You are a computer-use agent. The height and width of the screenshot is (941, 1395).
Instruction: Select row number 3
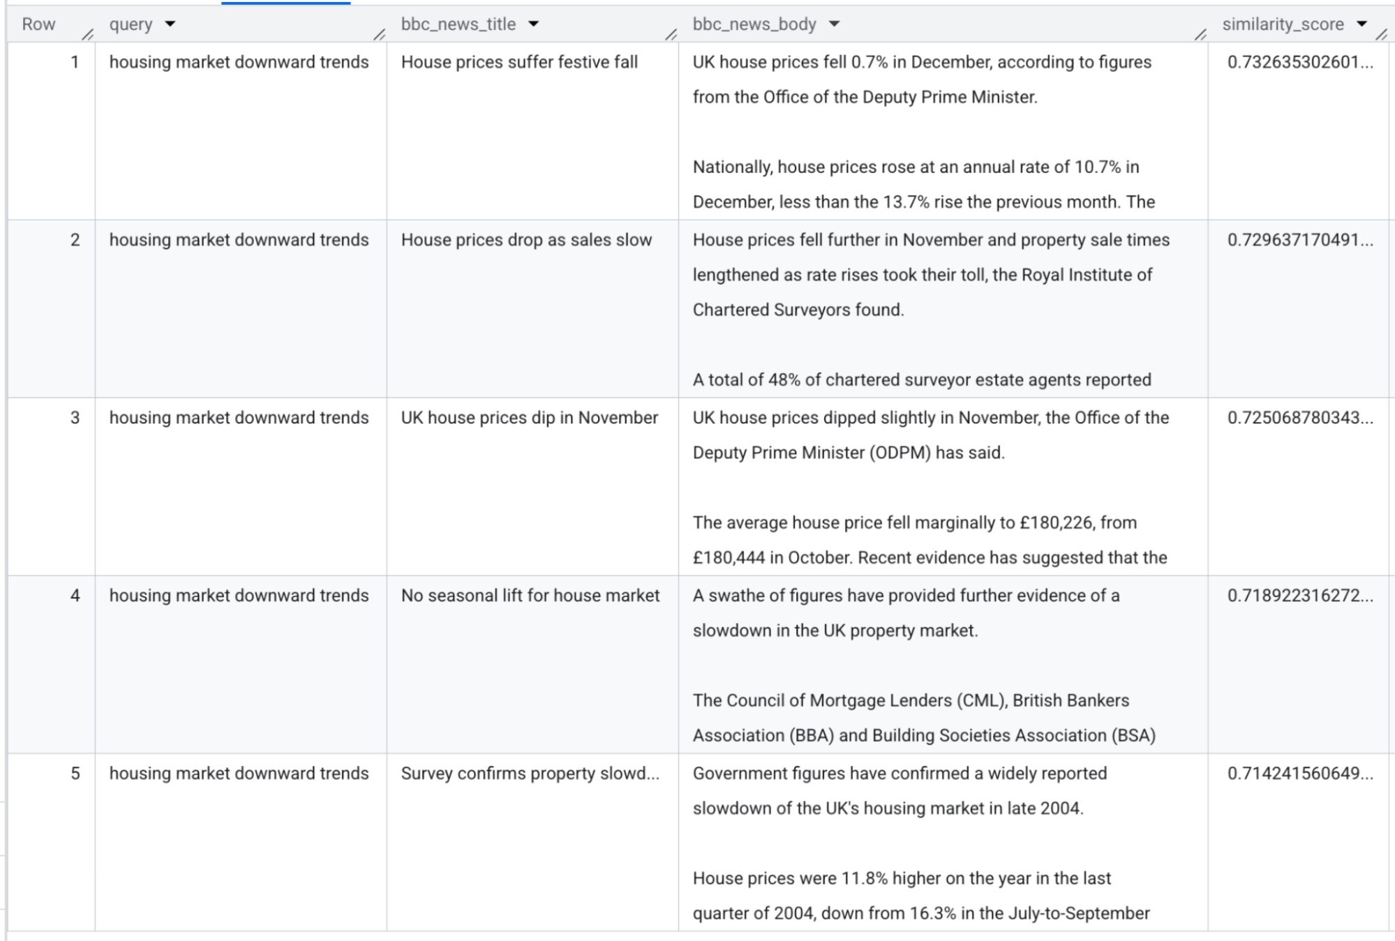pos(75,417)
